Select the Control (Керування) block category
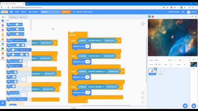 tap(3, 40)
